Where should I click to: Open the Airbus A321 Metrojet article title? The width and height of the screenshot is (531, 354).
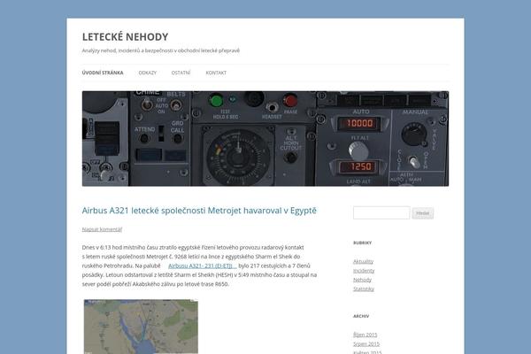pos(199,211)
